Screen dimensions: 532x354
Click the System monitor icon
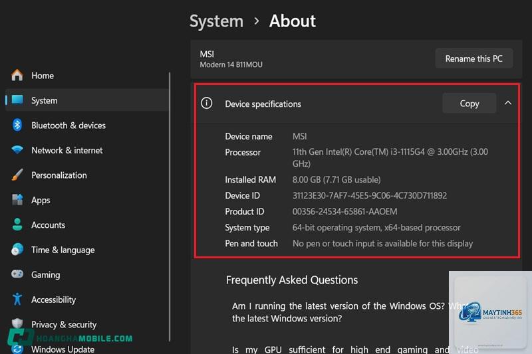point(17,100)
